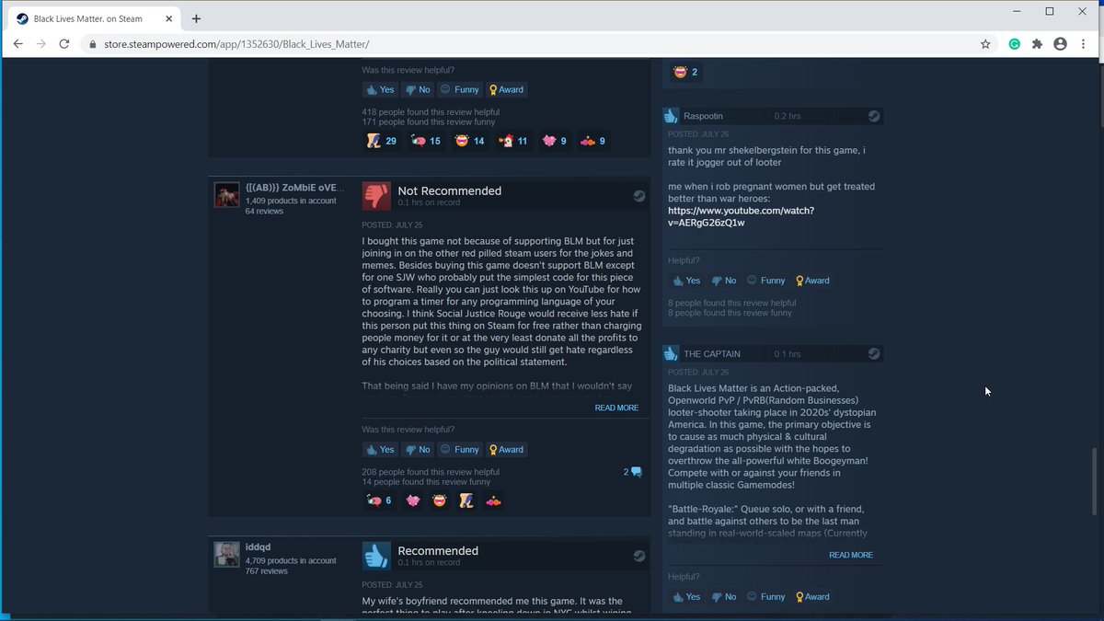This screenshot has width=1104, height=621.
Task: Click the browser Back arrow
Action: point(17,43)
